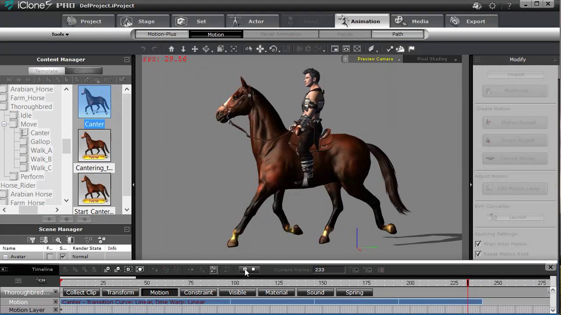Viewport: 561px width, 315px height.
Task: Click the preview window layout icon
Action: tap(335, 49)
